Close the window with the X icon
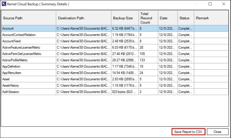Viewport: 231px width, 138px height. pos(224,4)
